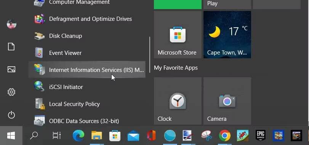
Task: Open the Camera tile
Action: tap(227, 101)
